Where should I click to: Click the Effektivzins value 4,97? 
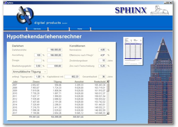point(103,55)
